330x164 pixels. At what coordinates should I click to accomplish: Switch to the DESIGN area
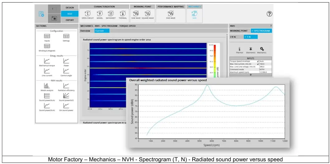tap(70, 7)
